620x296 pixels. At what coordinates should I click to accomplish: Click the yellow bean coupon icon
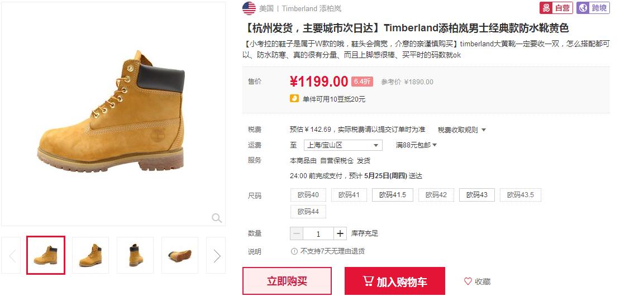pos(294,98)
